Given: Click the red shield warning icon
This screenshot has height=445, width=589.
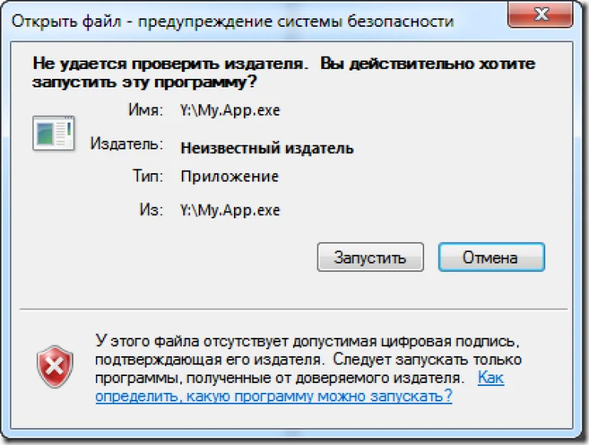Looking at the screenshot, I should (x=55, y=366).
